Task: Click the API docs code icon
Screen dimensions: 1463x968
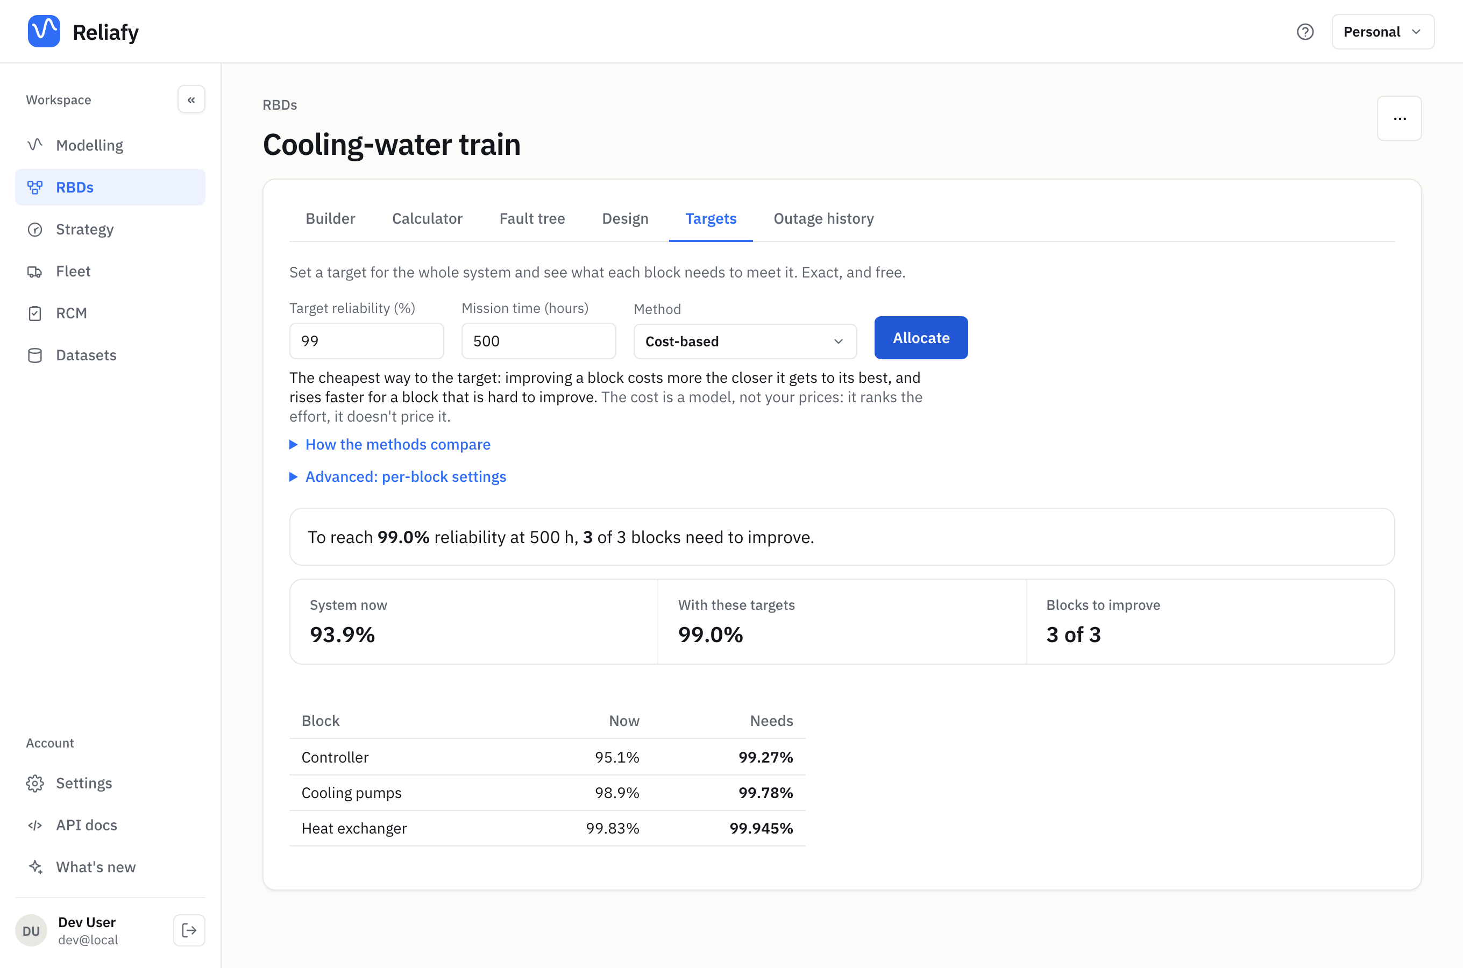Action: click(35, 825)
